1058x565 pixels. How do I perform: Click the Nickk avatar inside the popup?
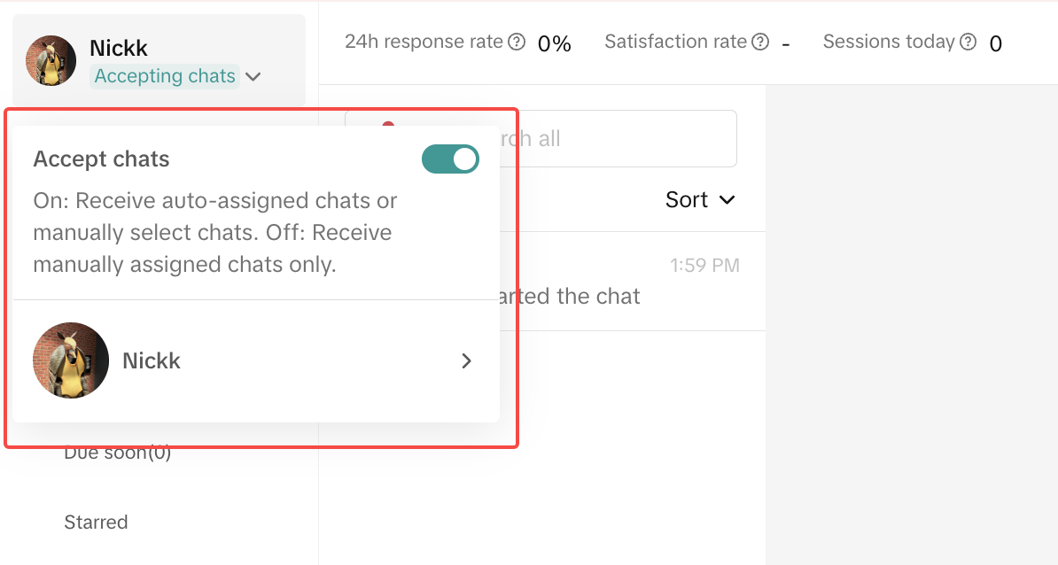(x=71, y=360)
